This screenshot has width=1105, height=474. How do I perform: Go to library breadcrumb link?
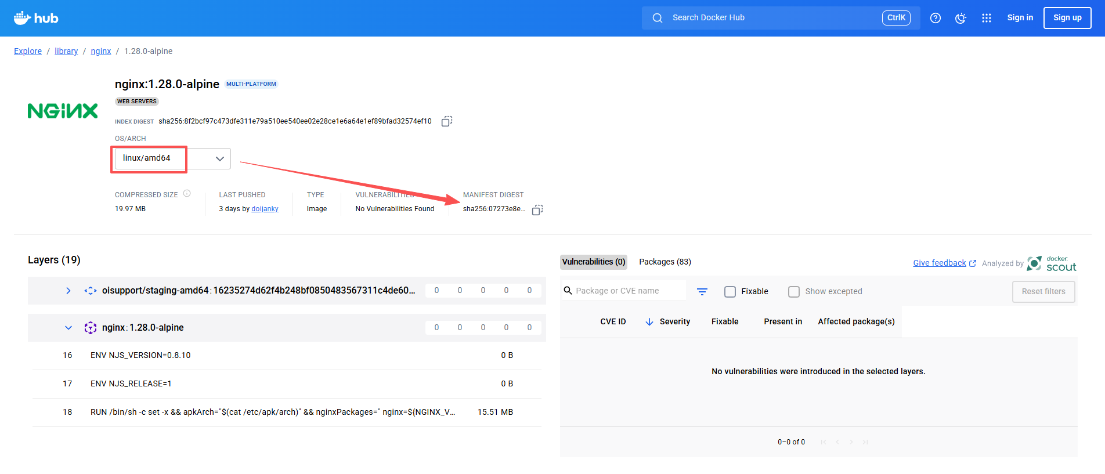(66, 51)
